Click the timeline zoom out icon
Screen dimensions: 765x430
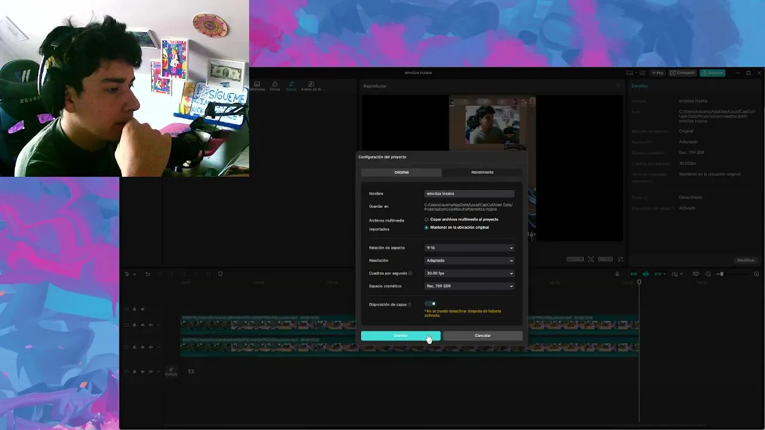pyautogui.click(x=708, y=274)
